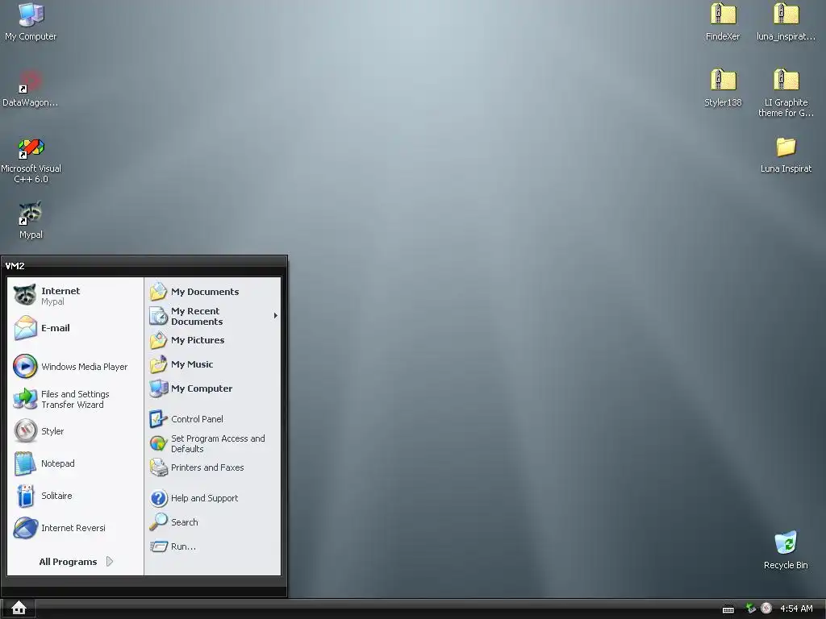This screenshot has height=619, width=826.
Task: Open Help and Support
Action: pyautogui.click(x=213, y=498)
